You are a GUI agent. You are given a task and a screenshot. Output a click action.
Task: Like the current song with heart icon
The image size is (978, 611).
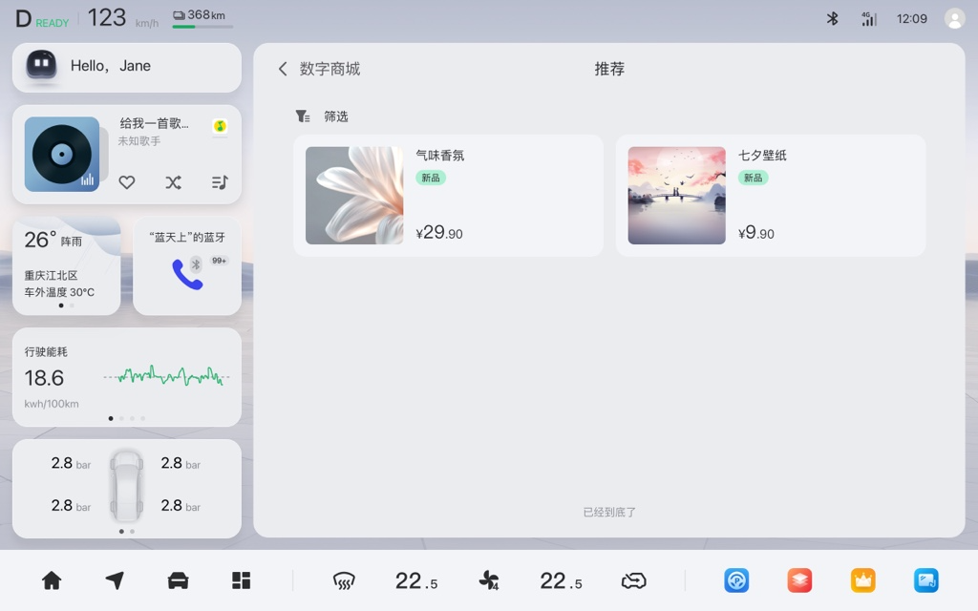click(127, 182)
